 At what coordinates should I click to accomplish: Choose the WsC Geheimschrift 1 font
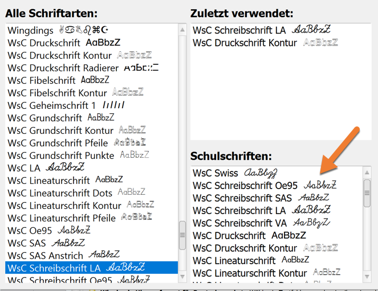click(x=51, y=105)
